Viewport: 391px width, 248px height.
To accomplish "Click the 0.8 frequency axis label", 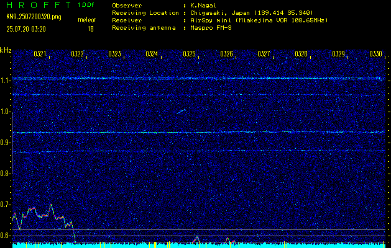I will pyautogui.click(x=4, y=174).
